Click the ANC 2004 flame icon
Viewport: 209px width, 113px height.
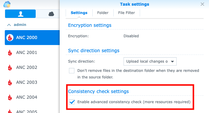point(10,97)
